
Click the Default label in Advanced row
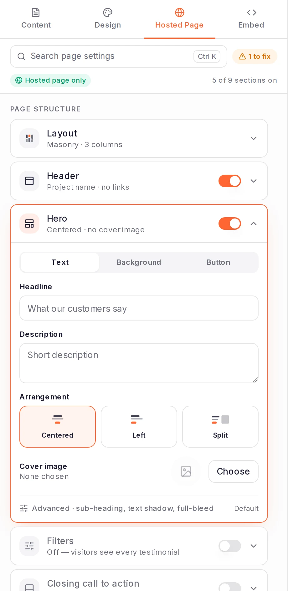click(x=246, y=508)
